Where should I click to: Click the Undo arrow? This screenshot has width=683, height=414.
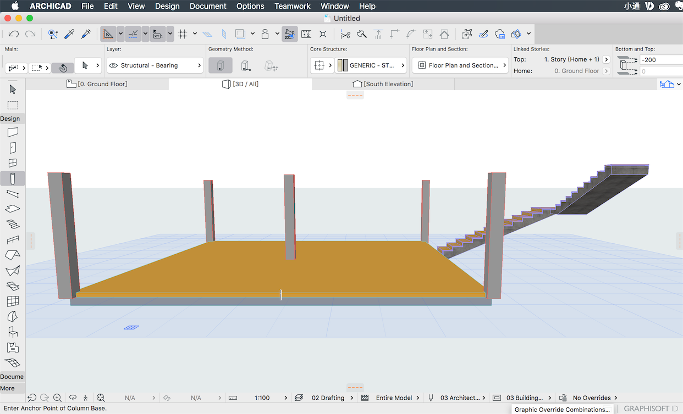click(x=14, y=34)
